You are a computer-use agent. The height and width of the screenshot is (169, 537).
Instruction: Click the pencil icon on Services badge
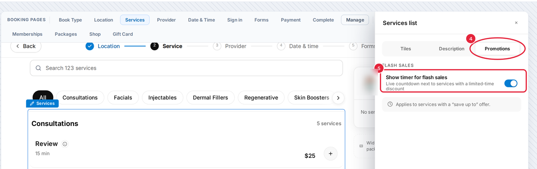32,104
